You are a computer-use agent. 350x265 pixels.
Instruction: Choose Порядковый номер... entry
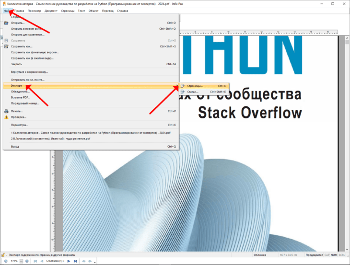pos(91,104)
